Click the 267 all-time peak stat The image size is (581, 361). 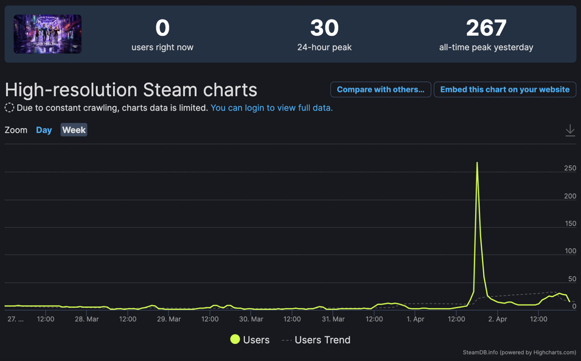(x=486, y=28)
